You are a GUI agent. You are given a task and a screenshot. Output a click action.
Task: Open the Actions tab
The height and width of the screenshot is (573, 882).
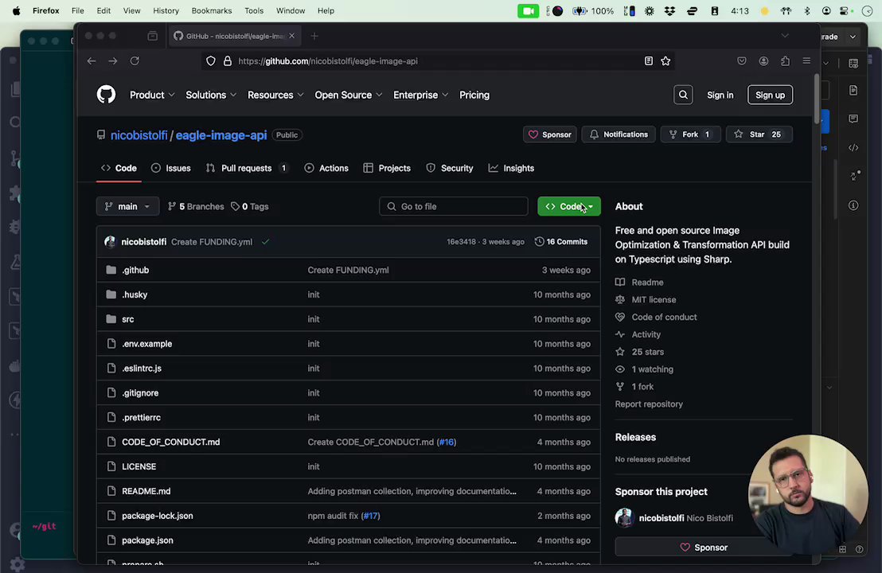pyautogui.click(x=326, y=168)
